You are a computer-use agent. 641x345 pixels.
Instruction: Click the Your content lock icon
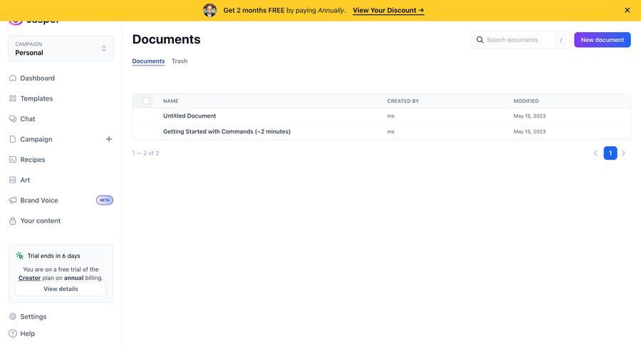click(x=13, y=221)
